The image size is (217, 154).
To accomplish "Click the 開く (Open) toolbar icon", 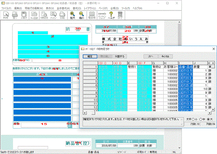I will [x=15, y=15].
